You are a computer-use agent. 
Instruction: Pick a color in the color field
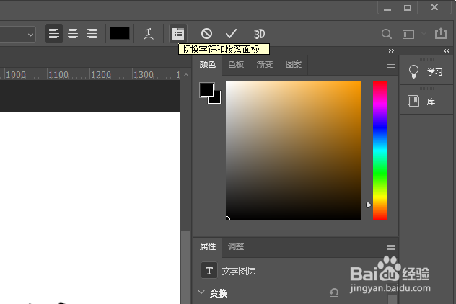point(293,151)
